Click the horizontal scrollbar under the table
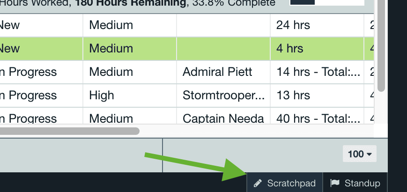Screen dimensions: 407x192 (x=70, y=131)
